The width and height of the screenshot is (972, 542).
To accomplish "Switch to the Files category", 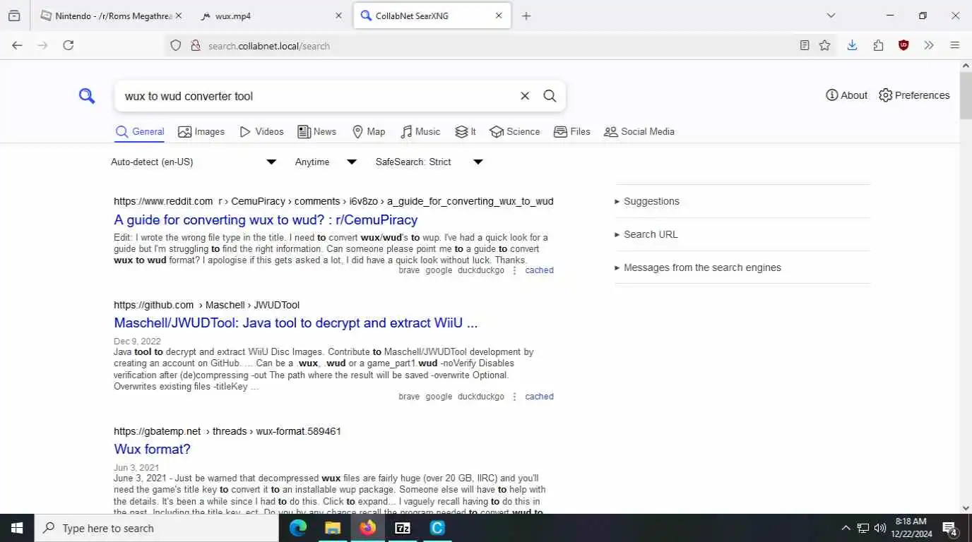I will click(572, 132).
